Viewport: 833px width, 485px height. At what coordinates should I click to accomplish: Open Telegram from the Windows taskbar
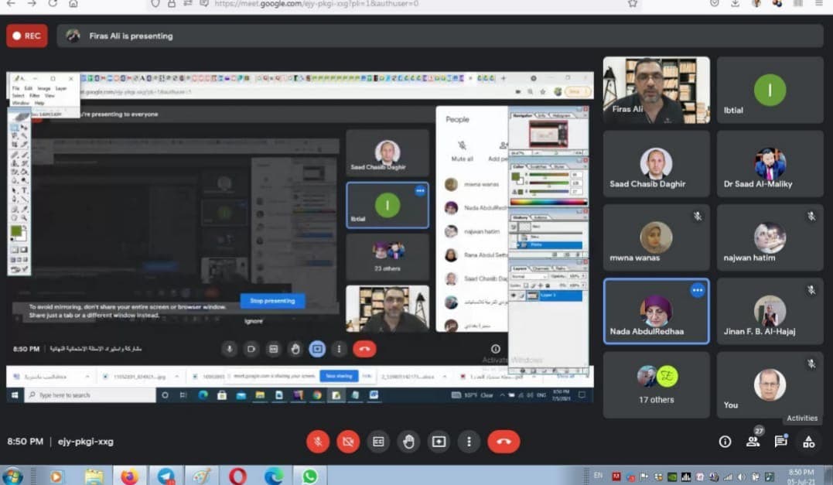point(166,476)
